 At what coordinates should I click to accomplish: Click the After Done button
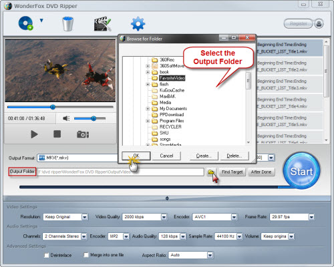point(261,172)
